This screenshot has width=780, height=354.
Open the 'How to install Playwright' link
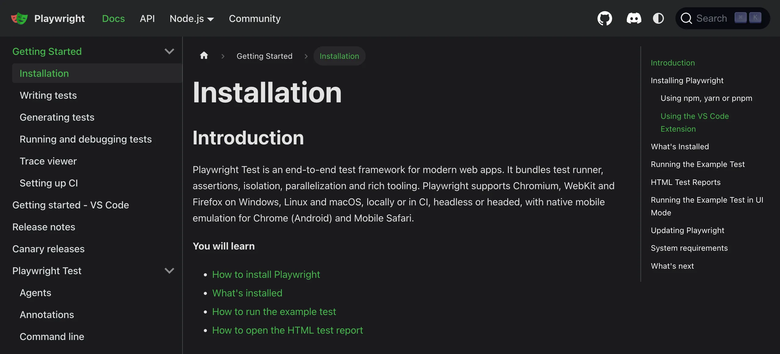(x=266, y=274)
